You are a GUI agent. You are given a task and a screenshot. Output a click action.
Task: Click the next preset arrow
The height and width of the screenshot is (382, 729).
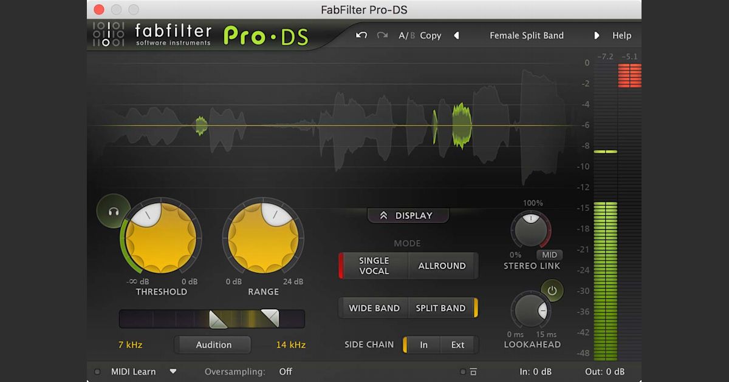coord(597,35)
